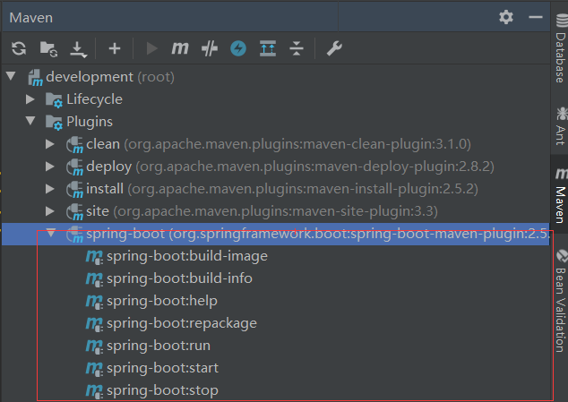The height and width of the screenshot is (402, 568).
Task: Click the spring-boot:build-image goal icon
Action: click(x=94, y=258)
